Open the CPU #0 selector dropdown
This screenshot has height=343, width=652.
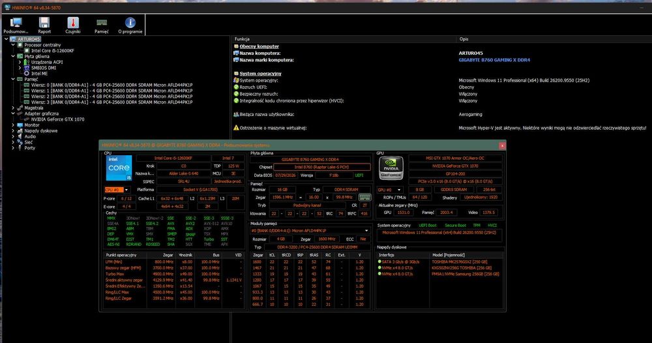pyautogui.click(x=117, y=190)
